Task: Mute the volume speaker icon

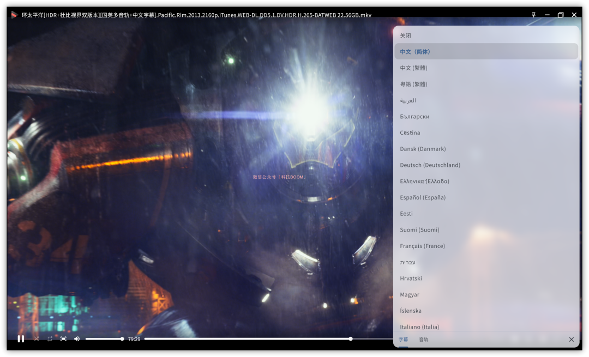Action: coord(77,339)
